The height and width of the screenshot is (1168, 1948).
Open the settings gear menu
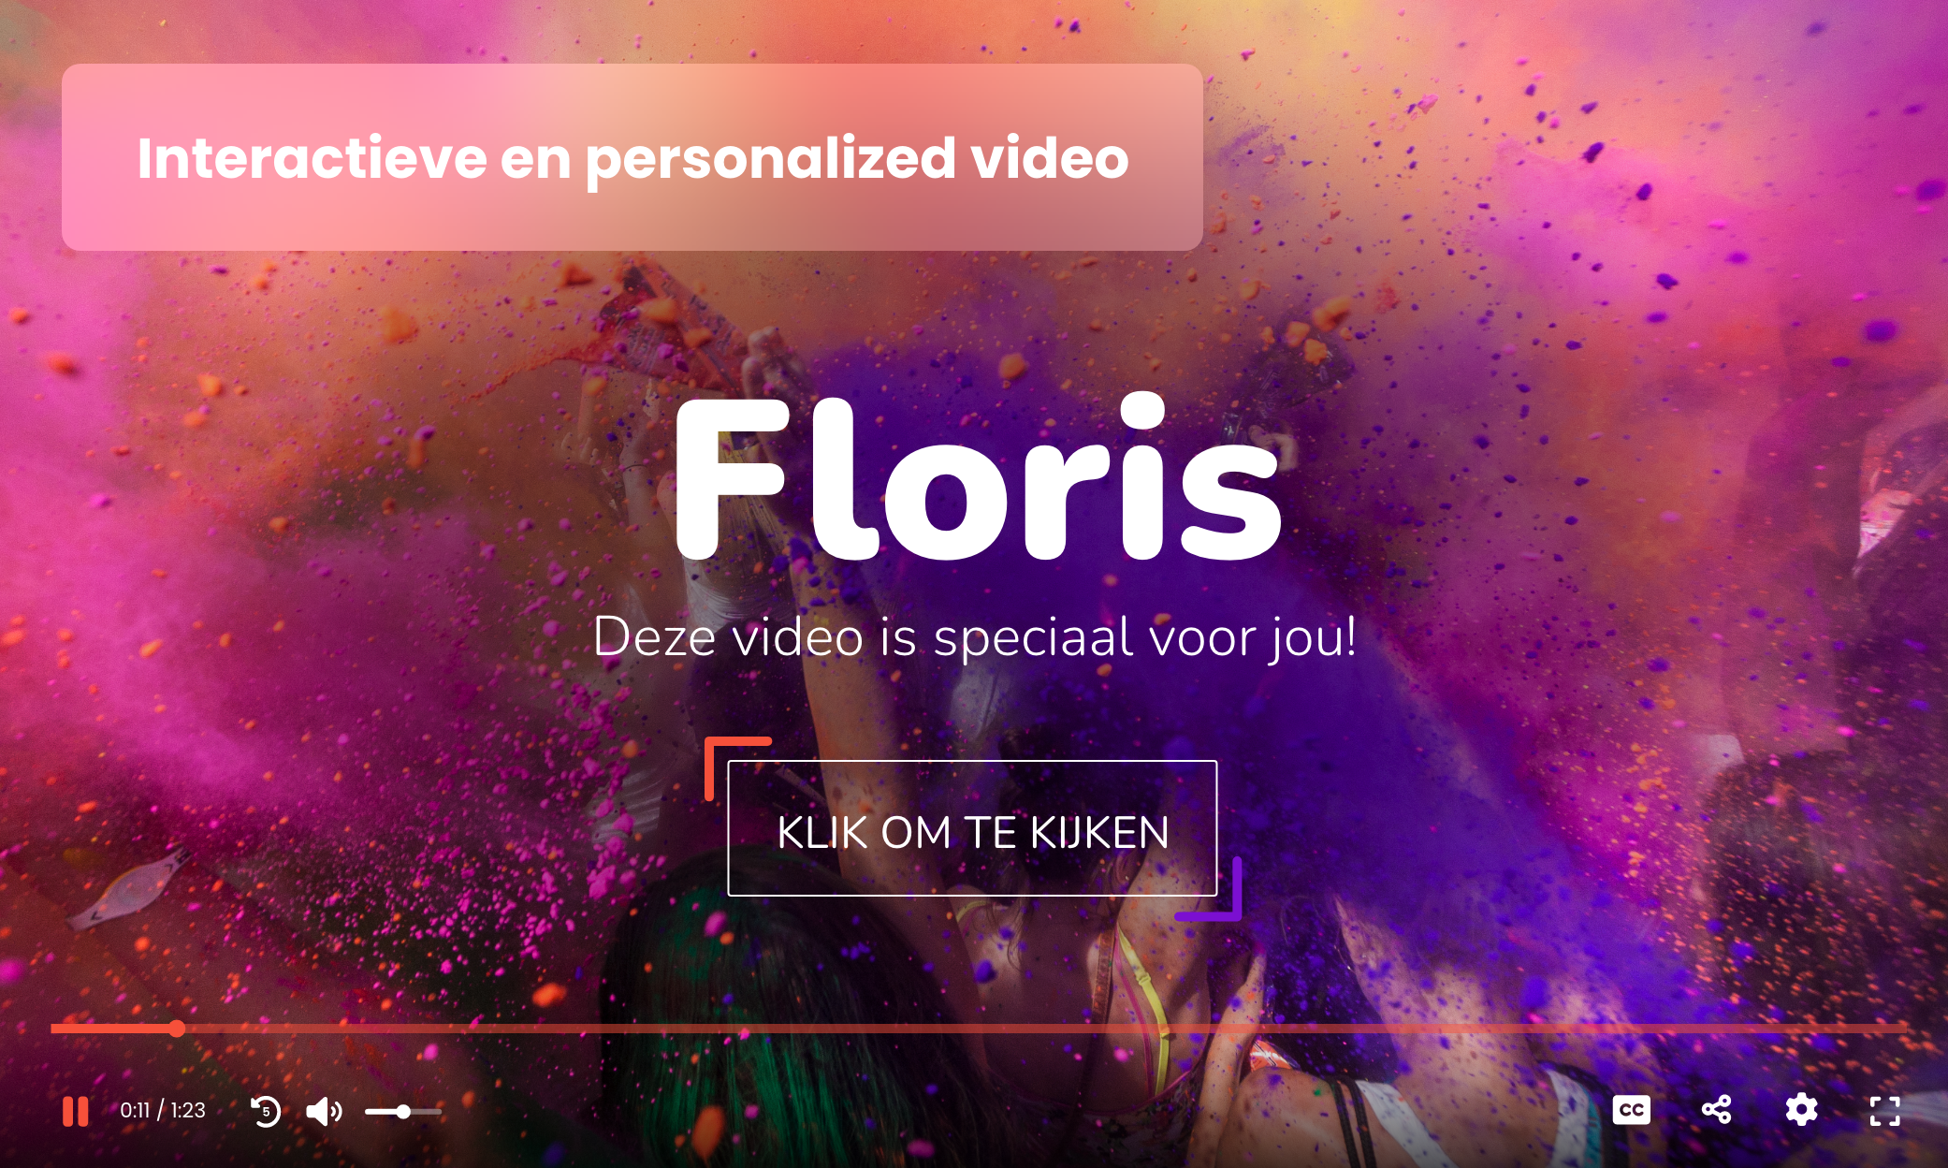(1801, 1110)
